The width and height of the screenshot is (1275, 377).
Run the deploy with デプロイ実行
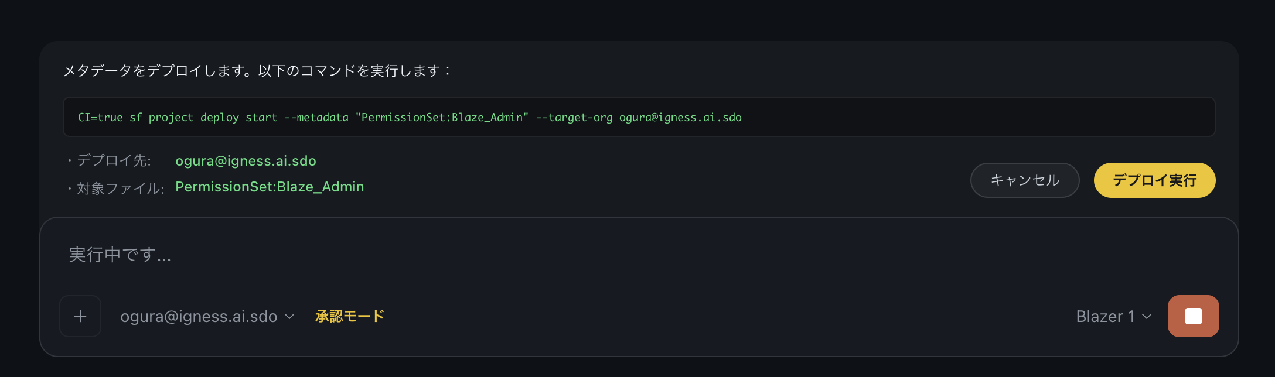pos(1154,180)
